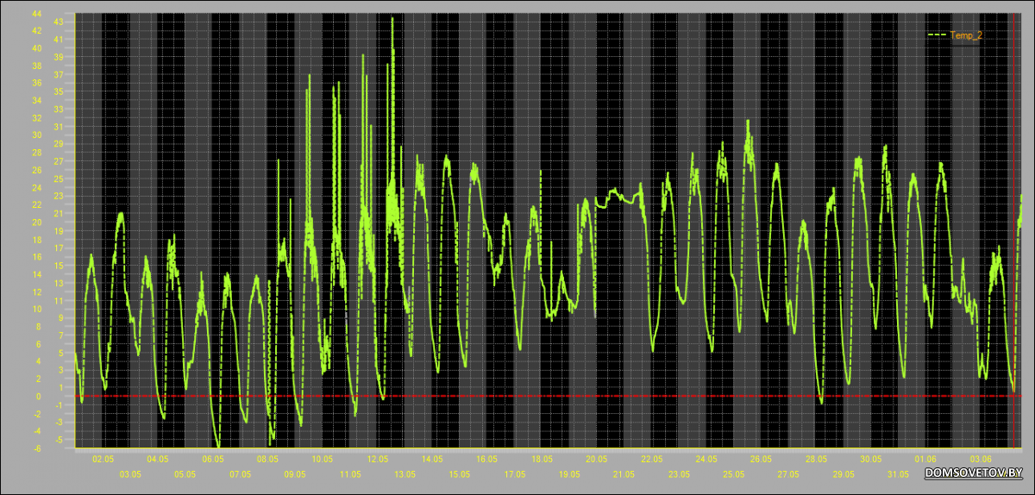Click the -5 value on the Y axis
The width and height of the screenshot is (1035, 495).
click(x=59, y=440)
